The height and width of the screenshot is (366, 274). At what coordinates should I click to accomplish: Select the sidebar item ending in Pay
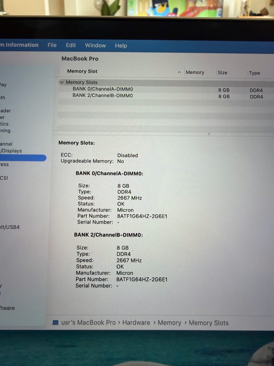(3, 85)
